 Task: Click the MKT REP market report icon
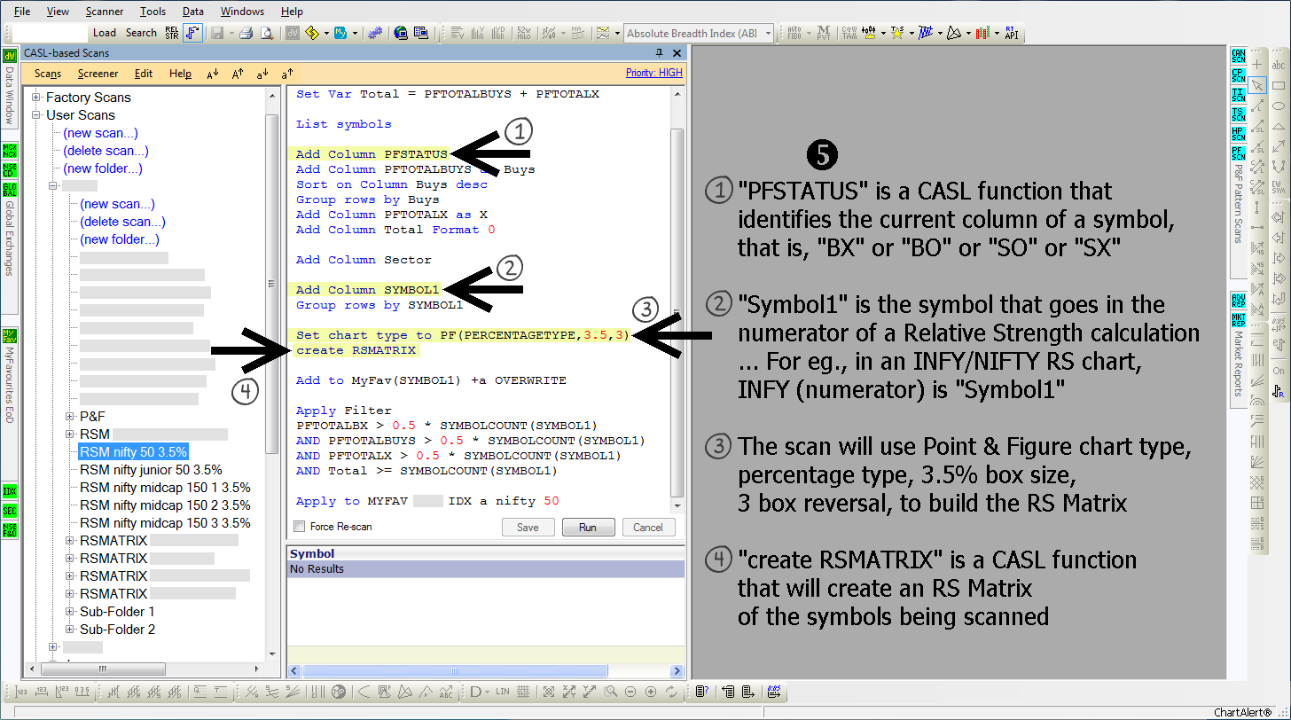pos(1239,318)
